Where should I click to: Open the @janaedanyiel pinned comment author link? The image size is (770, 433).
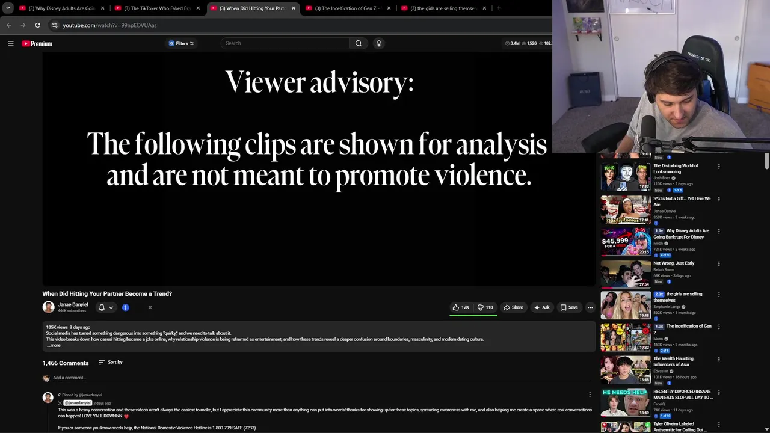coord(78,402)
